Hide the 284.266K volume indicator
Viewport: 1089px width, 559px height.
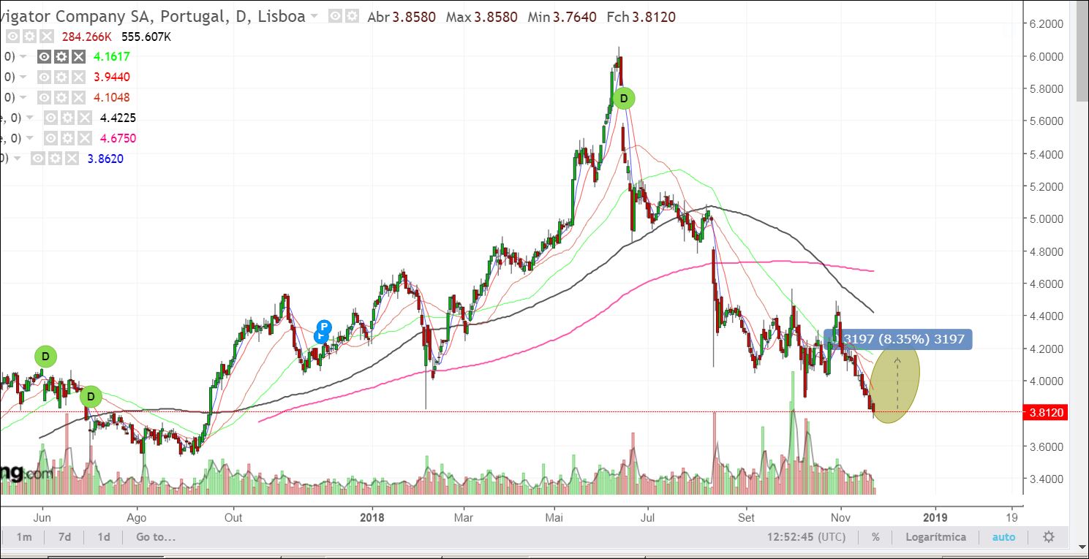pyautogui.click(x=13, y=36)
